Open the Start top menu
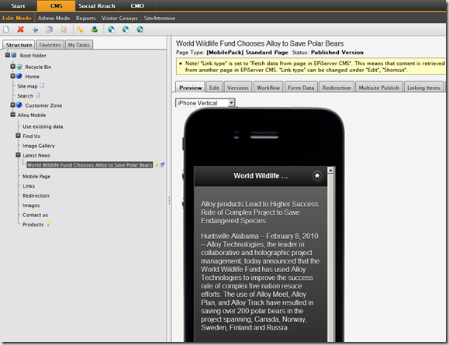Viewport: 449px width, 345px height. click(18, 5)
